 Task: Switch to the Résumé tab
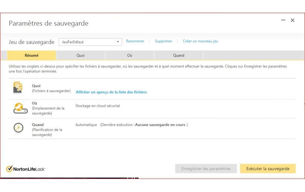(x=31, y=55)
